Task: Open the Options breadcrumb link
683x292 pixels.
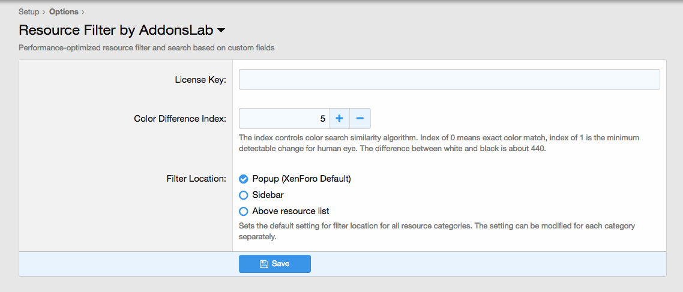Action: coord(64,12)
